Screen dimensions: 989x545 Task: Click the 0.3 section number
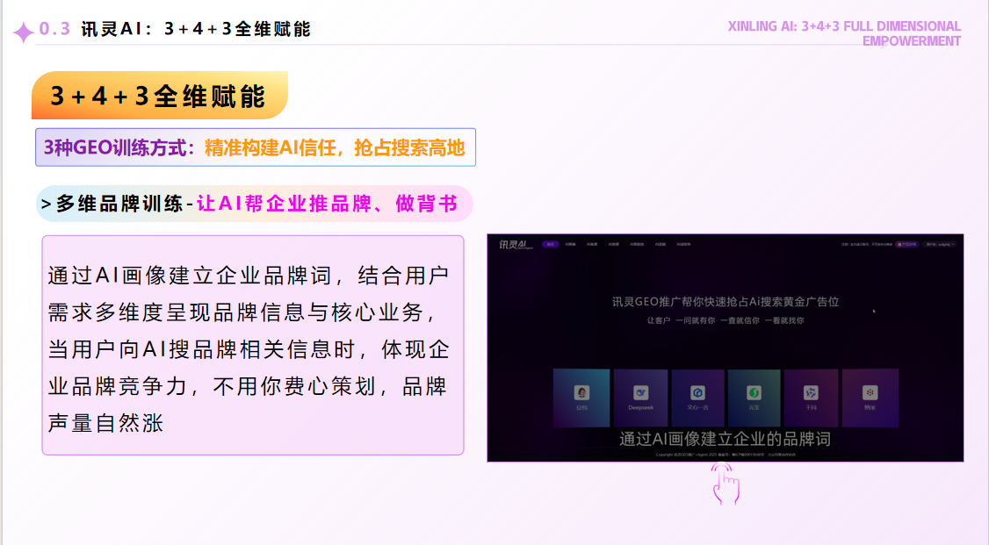[x=54, y=29]
